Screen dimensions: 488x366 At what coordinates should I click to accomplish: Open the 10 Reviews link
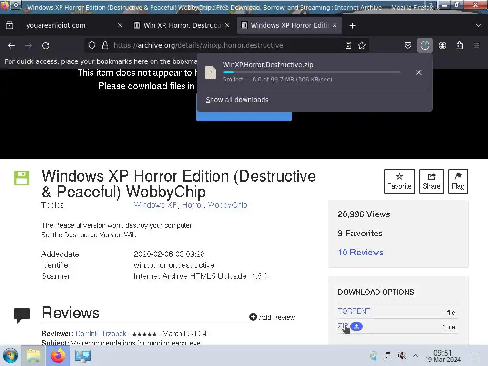361,253
